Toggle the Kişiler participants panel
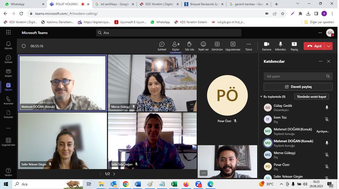Screen dimensions: 339x189 click(175, 46)
